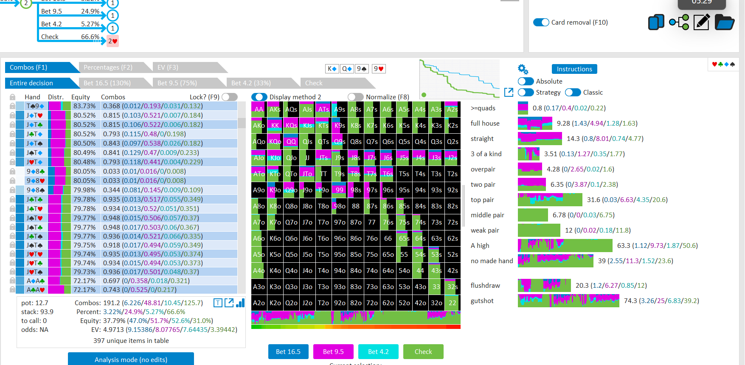The height and width of the screenshot is (365, 745).
Task: Click the T text icon under table
Action: (x=218, y=303)
